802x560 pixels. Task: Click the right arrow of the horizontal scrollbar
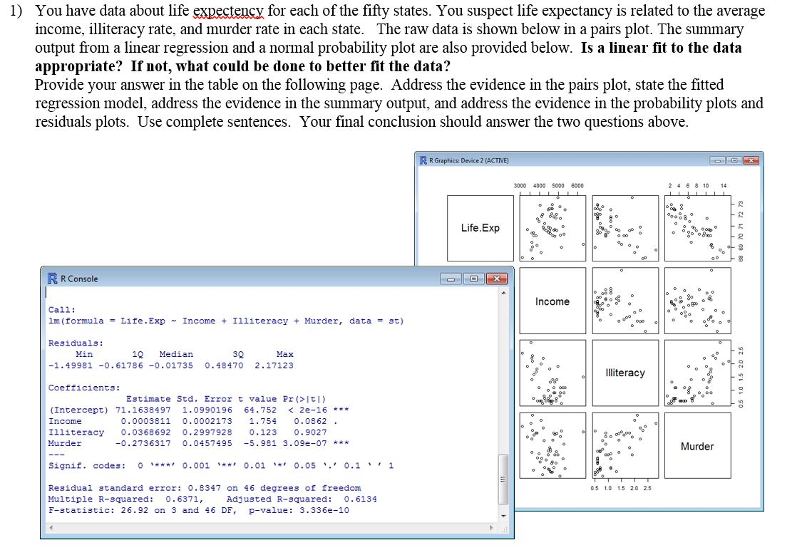click(493, 526)
